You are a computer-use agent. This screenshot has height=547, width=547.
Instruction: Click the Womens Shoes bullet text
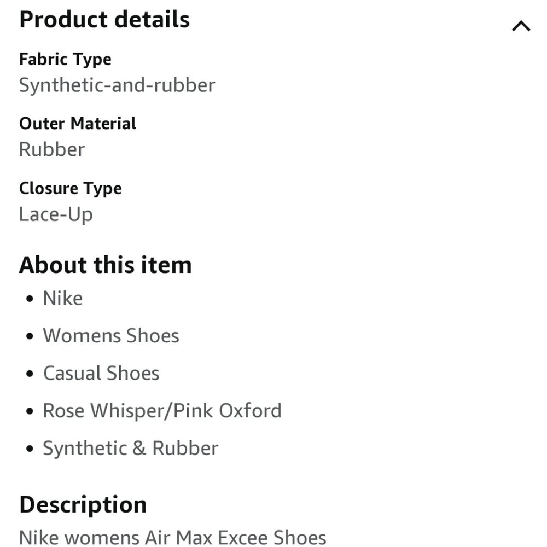pos(111,336)
